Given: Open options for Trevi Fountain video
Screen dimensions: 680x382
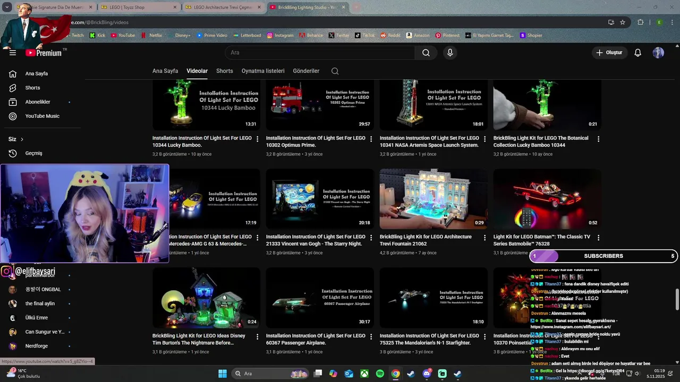Looking at the screenshot, I should [484, 238].
